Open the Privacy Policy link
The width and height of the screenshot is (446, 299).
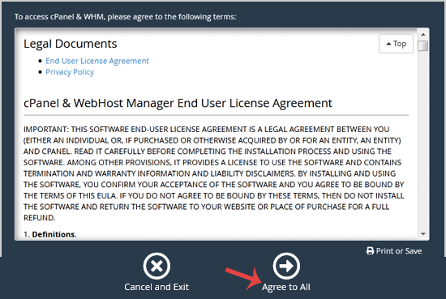pyautogui.click(x=70, y=72)
